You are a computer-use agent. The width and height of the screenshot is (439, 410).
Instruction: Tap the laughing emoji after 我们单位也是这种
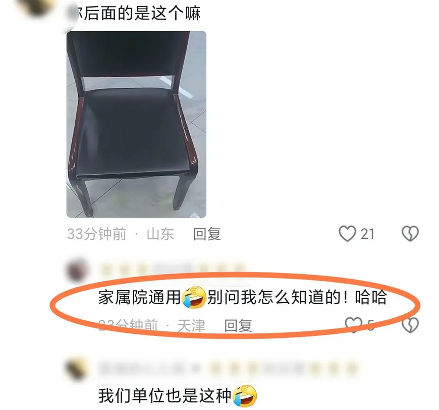244,396
